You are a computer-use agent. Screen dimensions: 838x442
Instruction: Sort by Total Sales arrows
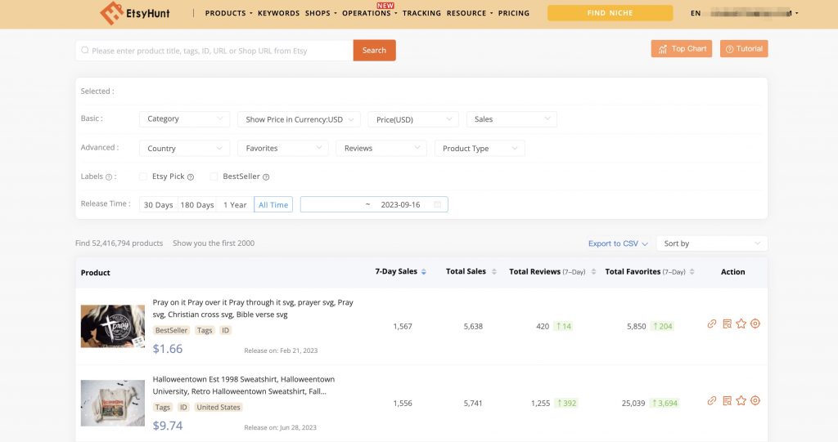point(493,272)
